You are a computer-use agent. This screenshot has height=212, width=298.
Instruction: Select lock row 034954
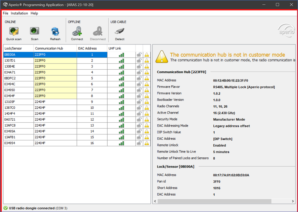(x=77, y=143)
